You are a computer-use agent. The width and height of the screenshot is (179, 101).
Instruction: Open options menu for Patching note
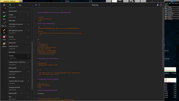point(29,56)
